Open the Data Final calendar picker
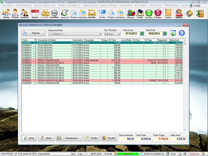 [165, 34]
